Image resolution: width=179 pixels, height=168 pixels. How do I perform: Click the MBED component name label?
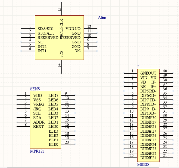[x=143, y=164]
